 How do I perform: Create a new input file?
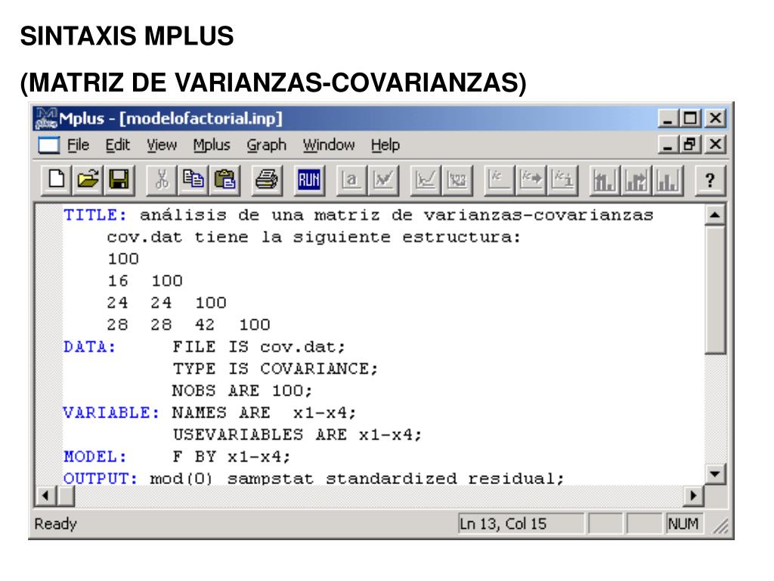tap(56, 180)
